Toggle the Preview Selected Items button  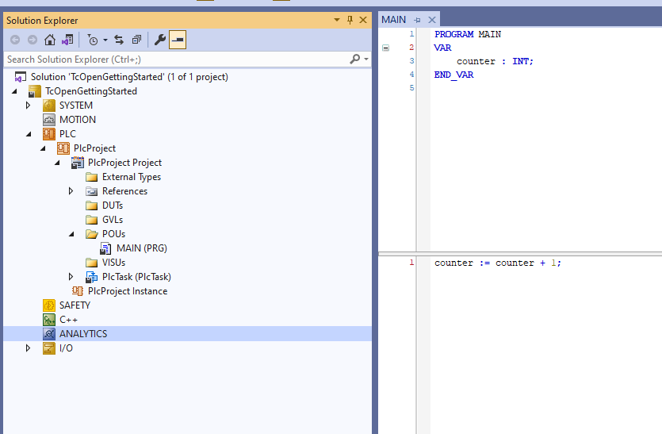[x=178, y=40]
